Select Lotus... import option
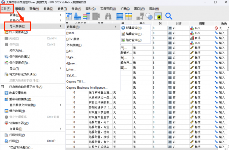The height and width of the screenshot is (150, 229). tap(93, 69)
